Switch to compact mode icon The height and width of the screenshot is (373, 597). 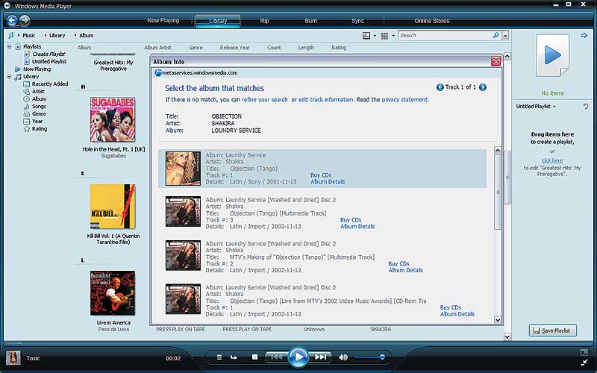tap(584, 363)
